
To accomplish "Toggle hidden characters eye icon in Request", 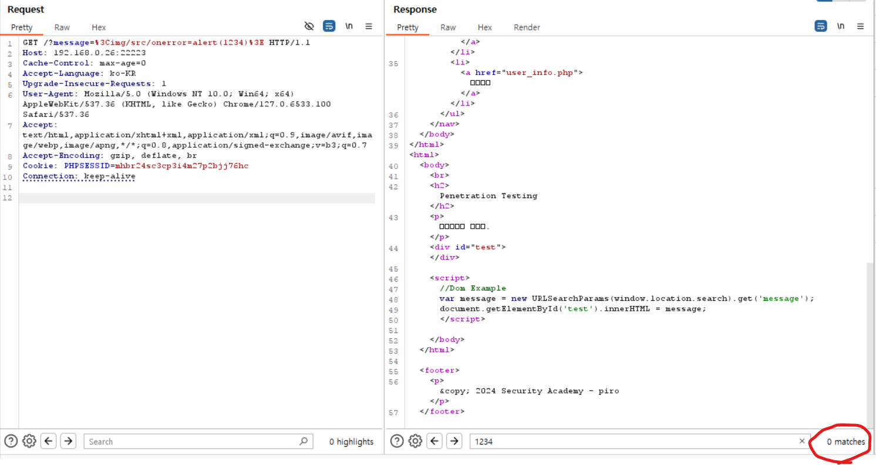I will pos(309,26).
